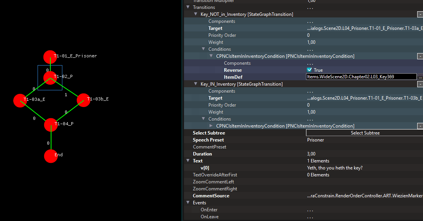Expand the collapsed CPNCIsItemInInventoryCondition entry
This screenshot has width=423, height=221.
point(211,126)
